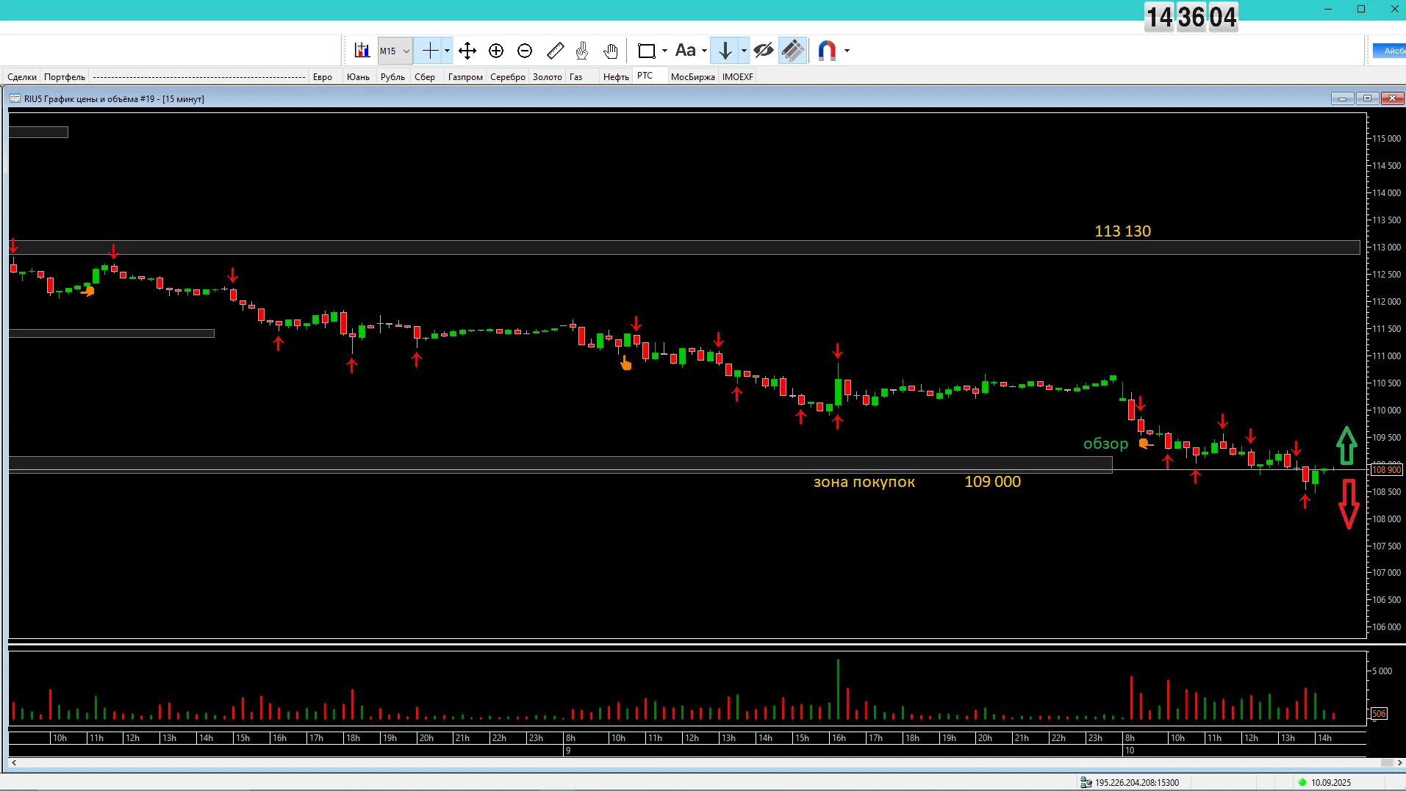The image size is (1406, 791).
Task: Click the zoom in magnifier icon
Action: tap(496, 51)
